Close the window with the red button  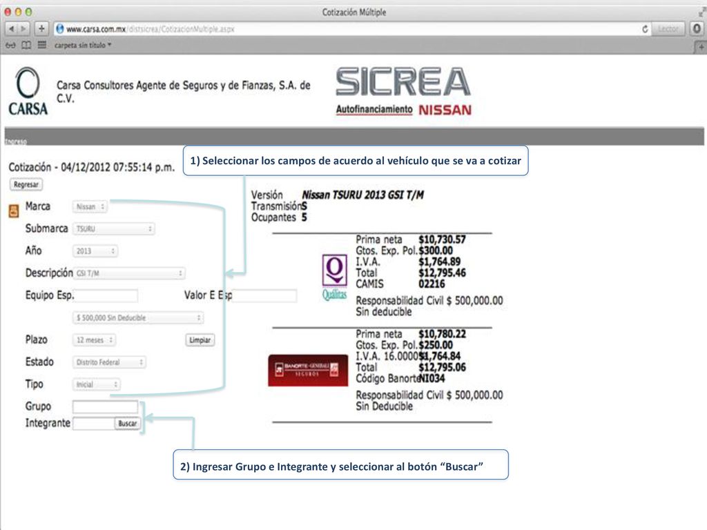coord(8,12)
